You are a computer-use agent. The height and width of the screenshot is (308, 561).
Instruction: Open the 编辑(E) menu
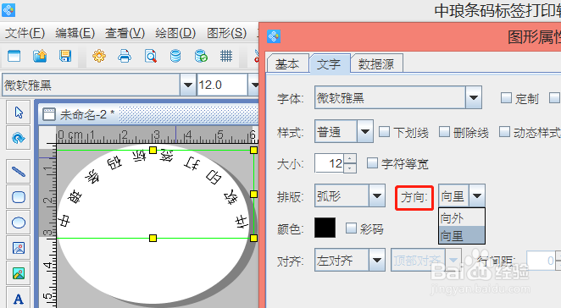point(75,33)
